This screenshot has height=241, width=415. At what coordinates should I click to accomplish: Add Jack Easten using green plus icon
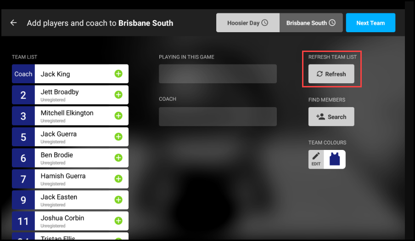click(118, 200)
